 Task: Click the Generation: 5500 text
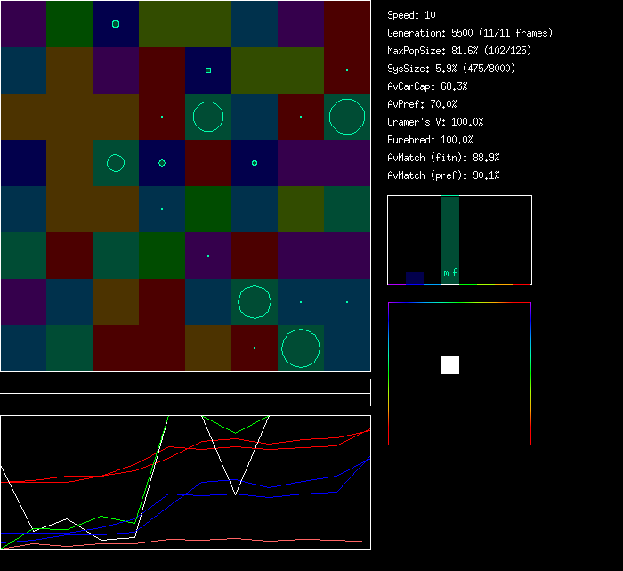(x=470, y=33)
